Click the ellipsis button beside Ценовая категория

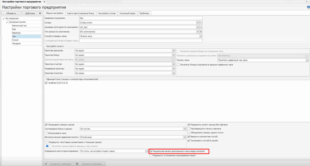click(201, 27)
